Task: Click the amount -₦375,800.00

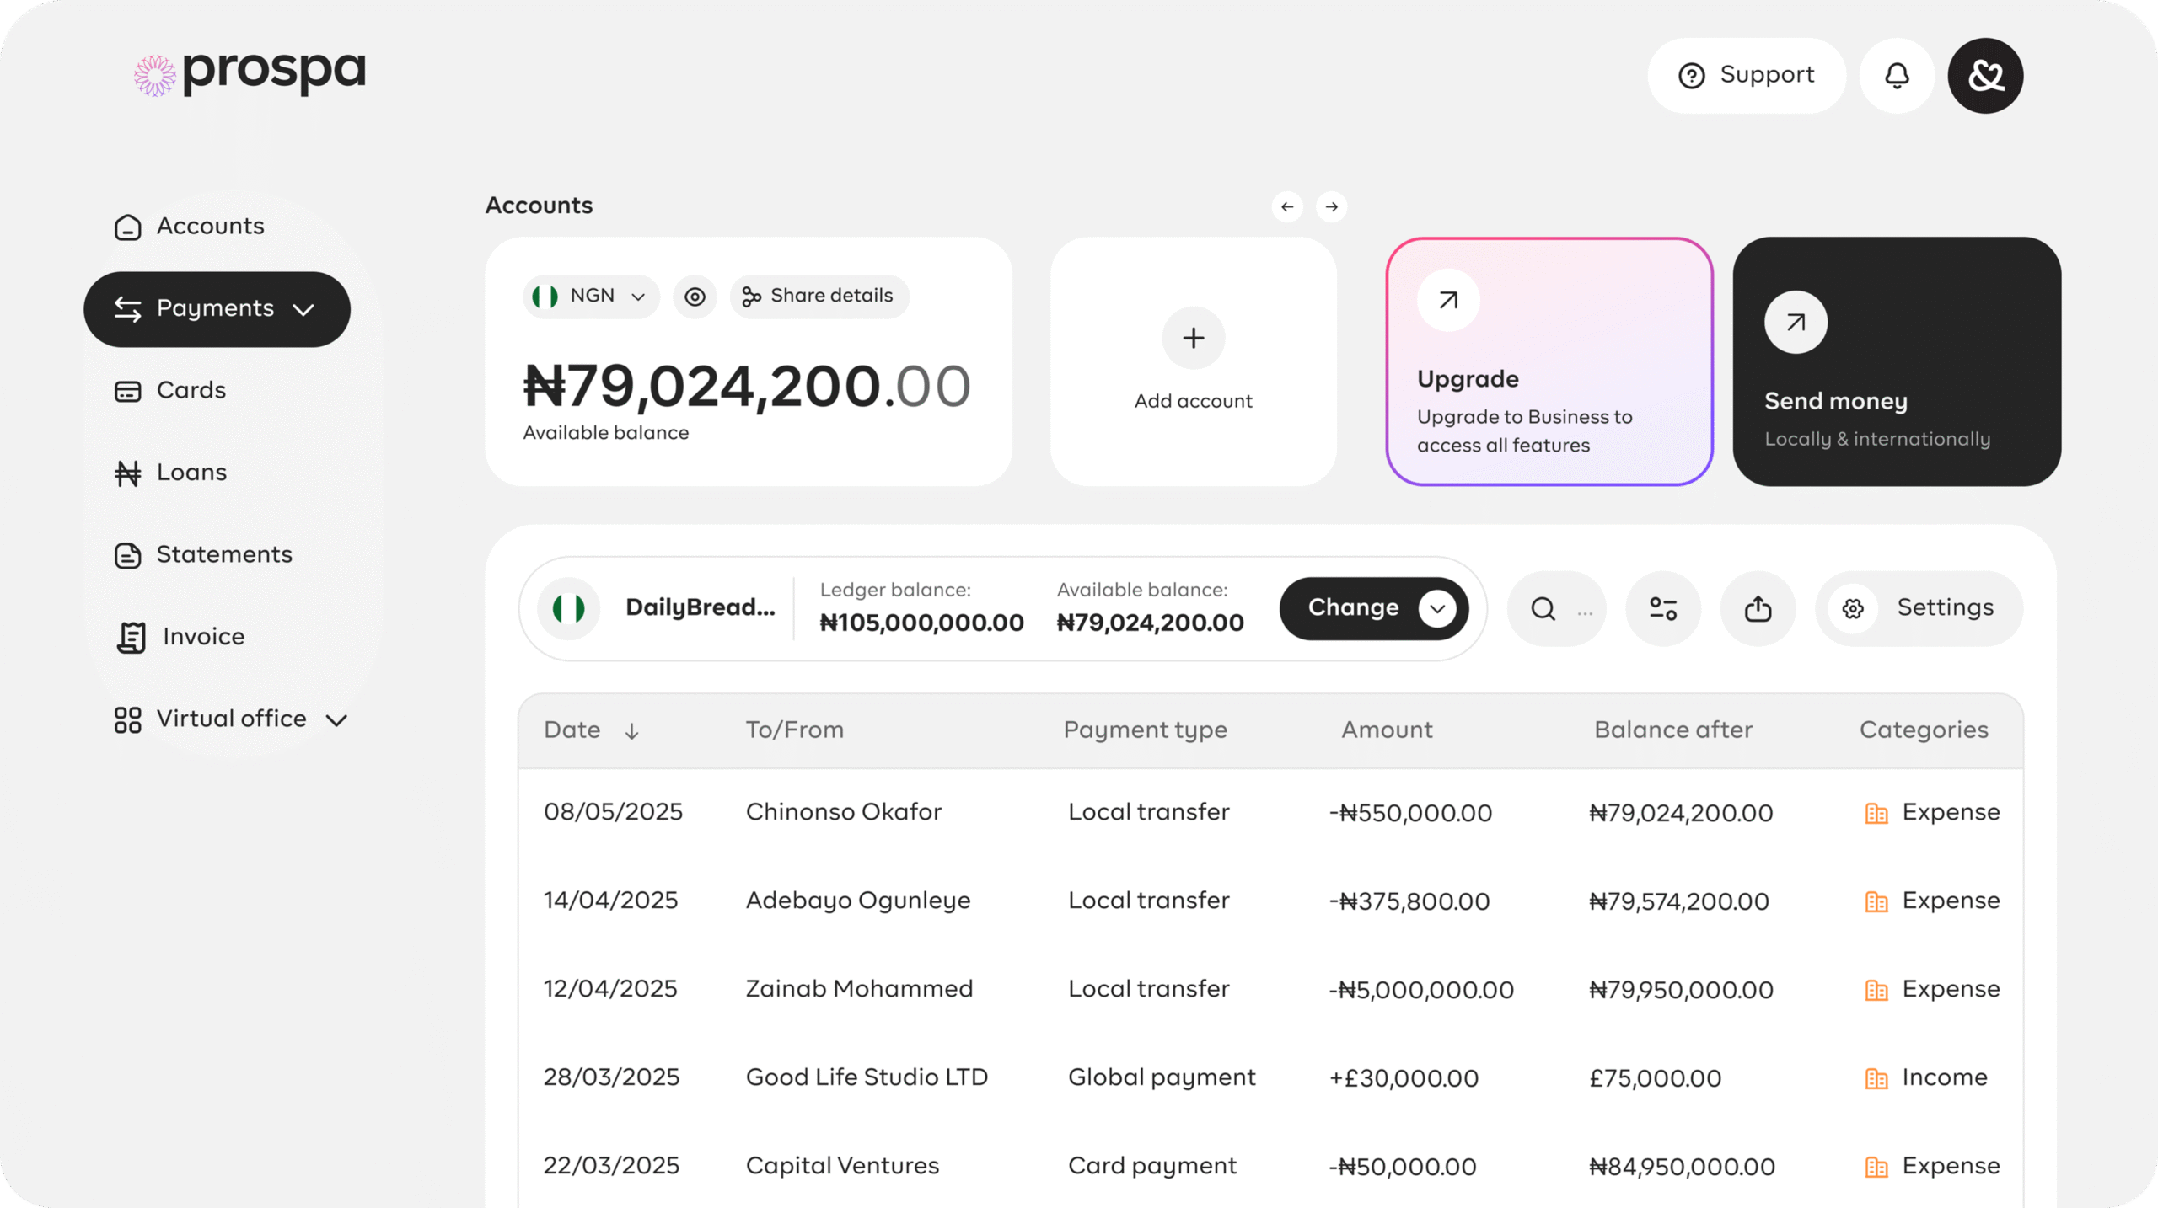Action: (x=1409, y=901)
